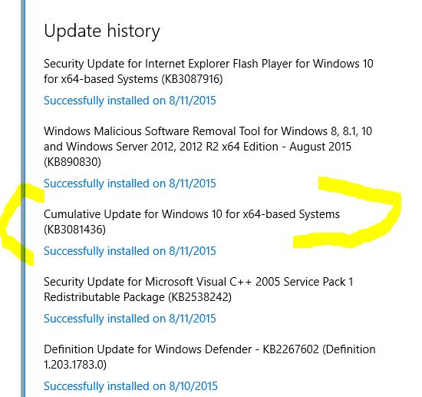Click the yellow highlight bracket left of Cumulative Update
The height and width of the screenshot is (397, 422).
pos(19,223)
